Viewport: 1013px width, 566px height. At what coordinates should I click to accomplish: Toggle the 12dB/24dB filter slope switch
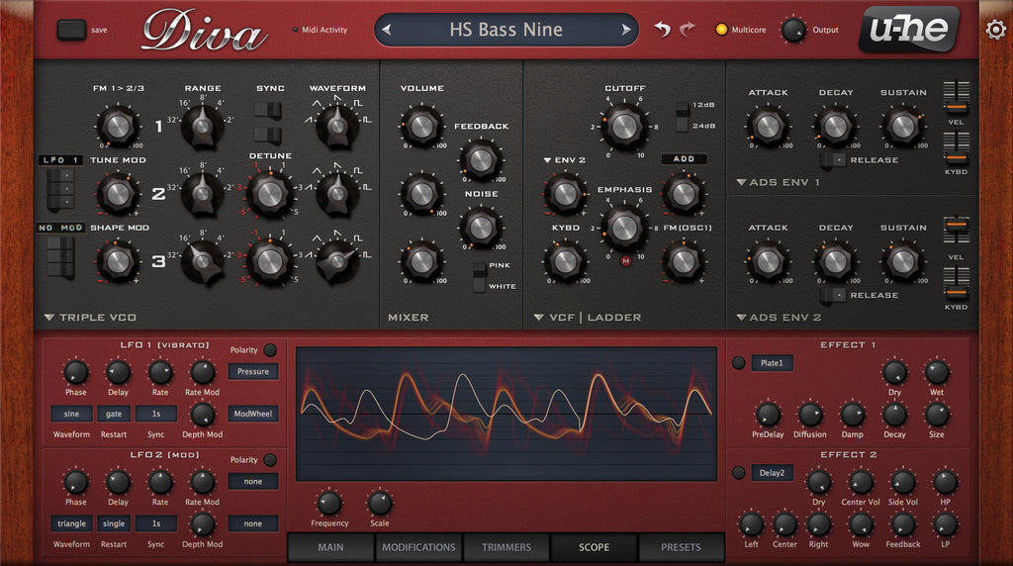pos(683,116)
